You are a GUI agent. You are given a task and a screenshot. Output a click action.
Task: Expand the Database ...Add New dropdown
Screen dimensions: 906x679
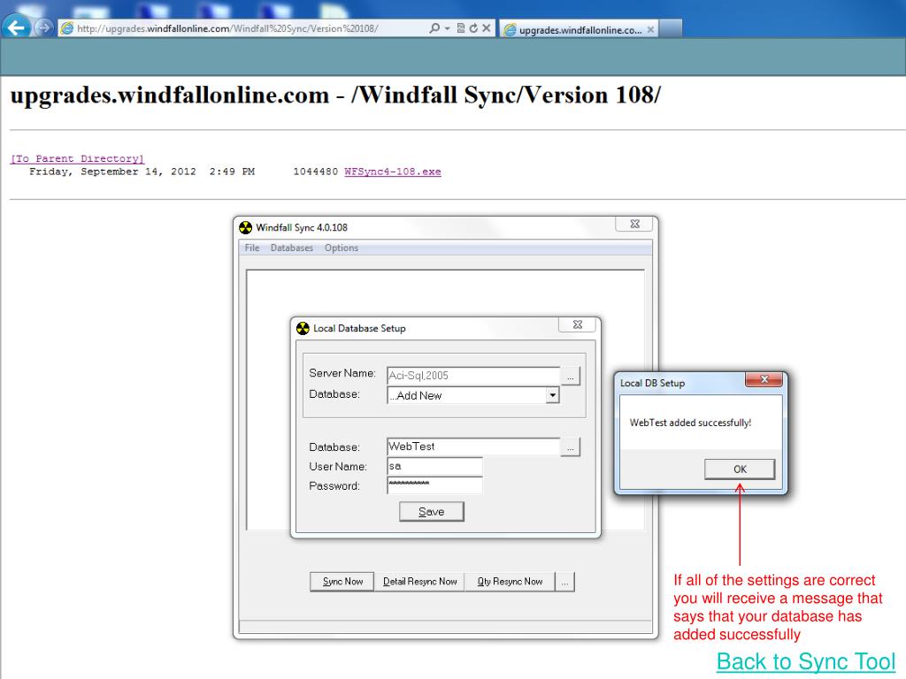pos(553,395)
